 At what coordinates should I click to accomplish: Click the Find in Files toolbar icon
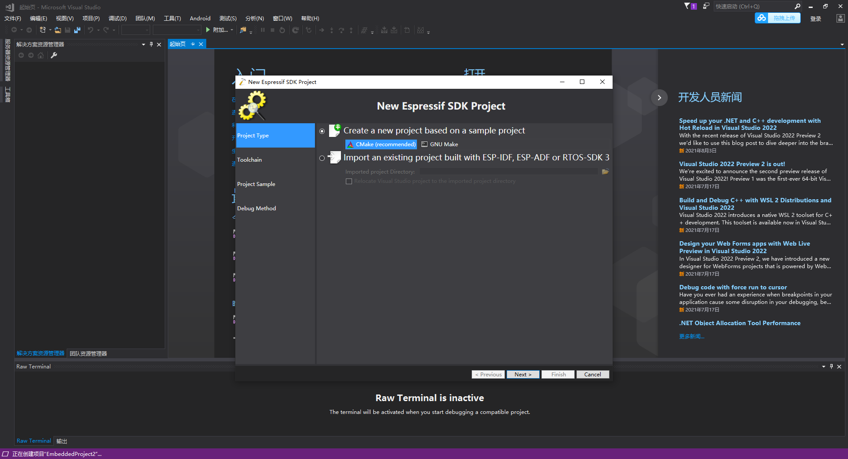click(x=243, y=30)
